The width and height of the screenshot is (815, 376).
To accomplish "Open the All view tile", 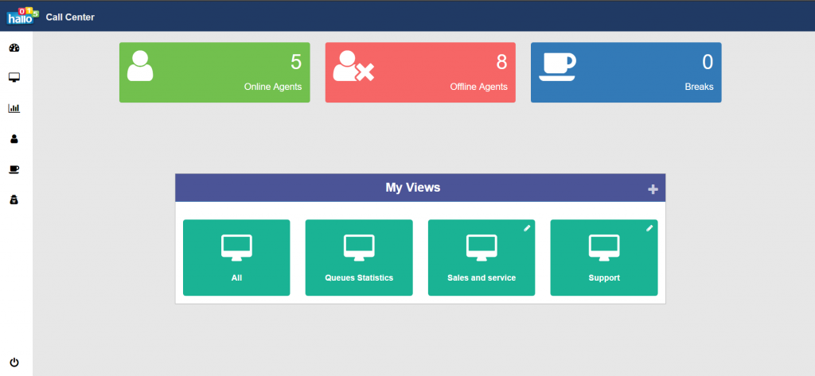I will tap(236, 258).
